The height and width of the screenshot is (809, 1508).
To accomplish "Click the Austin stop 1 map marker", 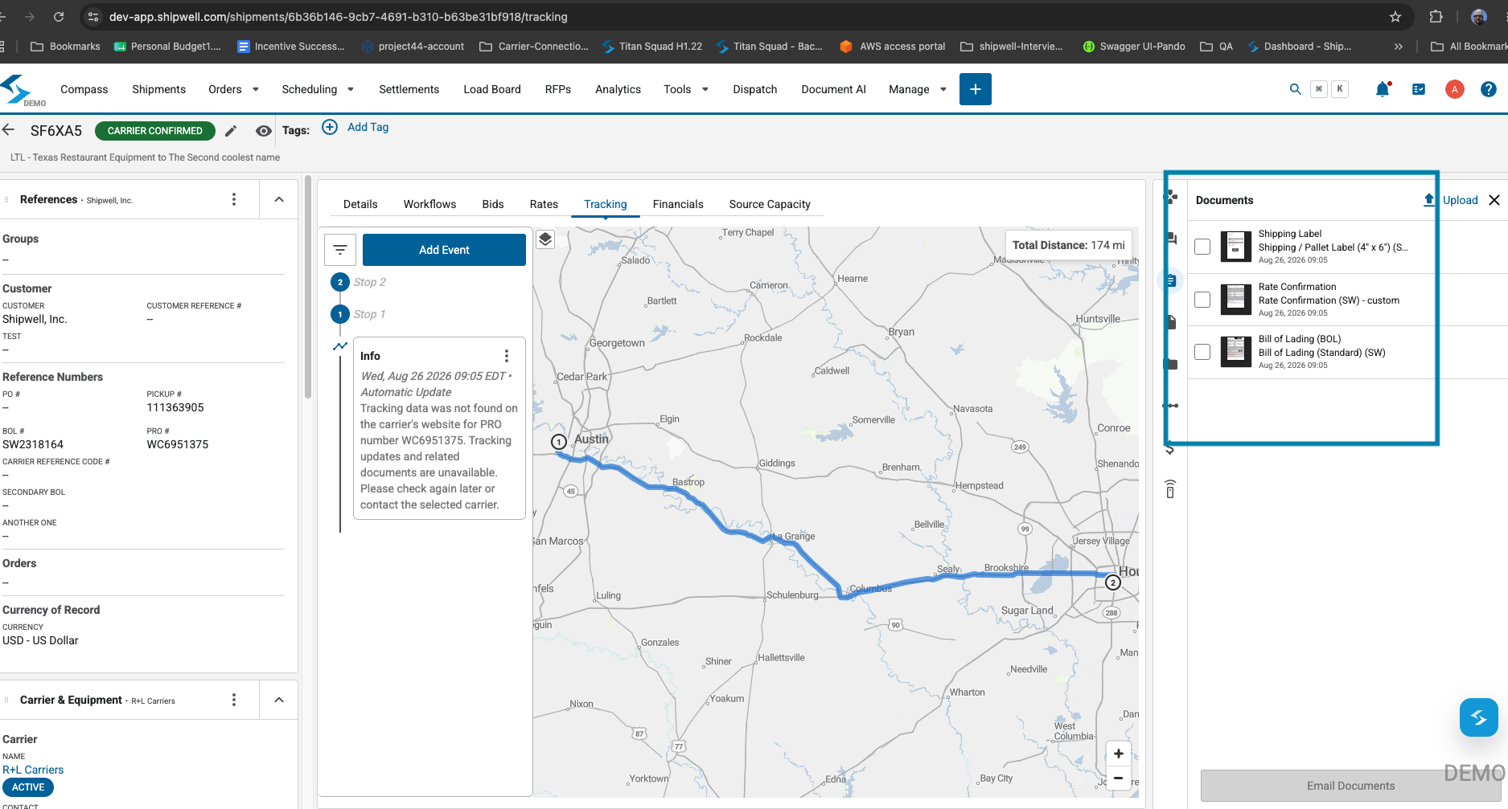I will [559, 442].
